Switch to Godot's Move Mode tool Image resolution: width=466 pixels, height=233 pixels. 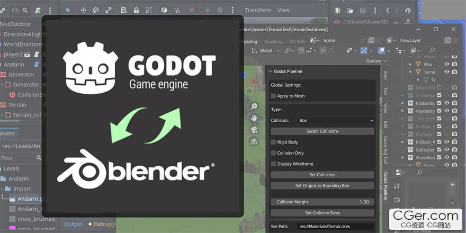coord(83,10)
